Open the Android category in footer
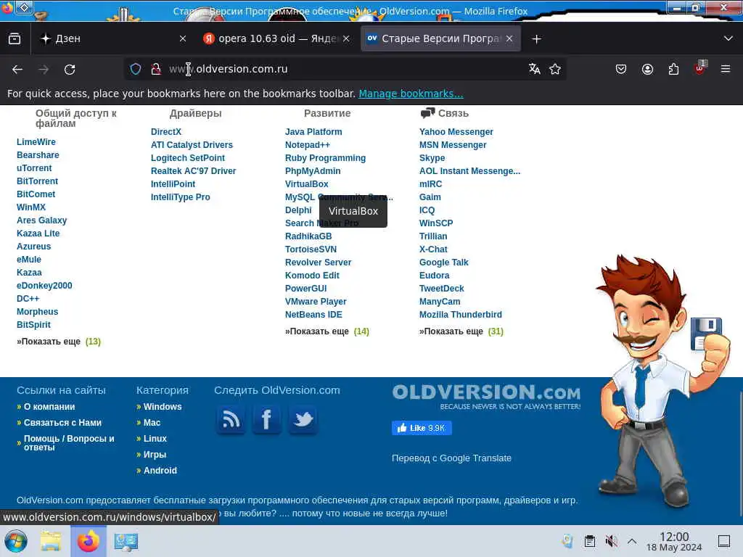Screen dimensions: 743x557 pos(160,470)
